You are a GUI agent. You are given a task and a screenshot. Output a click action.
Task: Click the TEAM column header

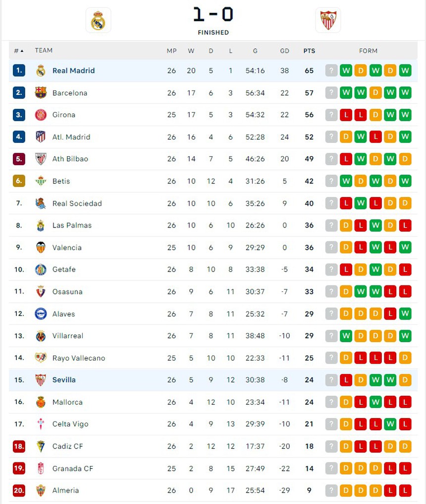click(44, 50)
